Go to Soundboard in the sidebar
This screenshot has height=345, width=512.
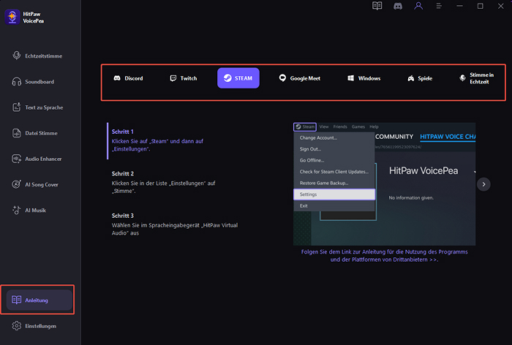click(39, 82)
